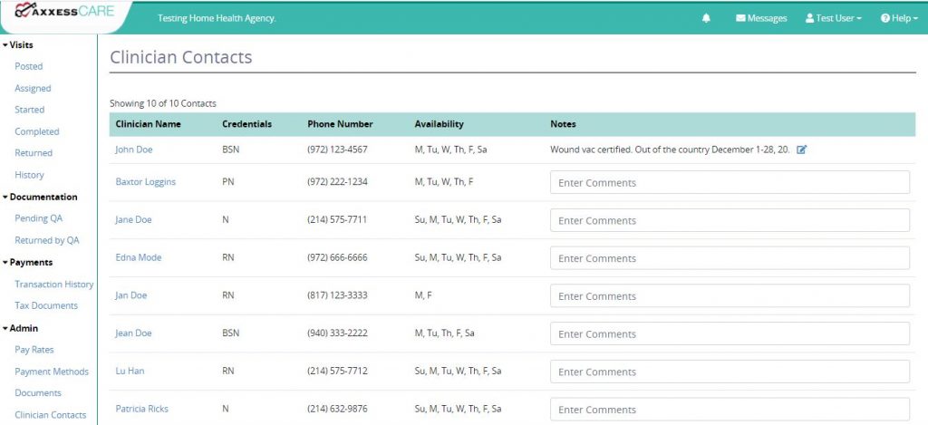Go to Pay Rates admin page
Screen dimensions: 928x425
tap(34, 350)
